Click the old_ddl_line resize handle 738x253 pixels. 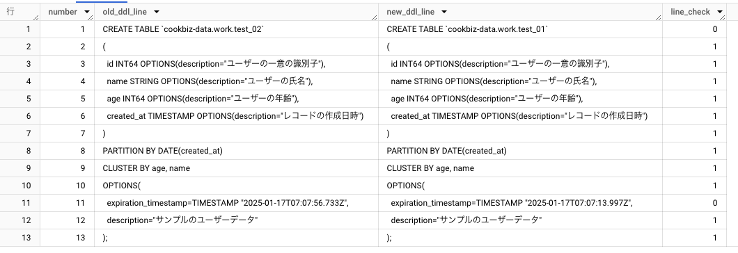pos(374,17)
